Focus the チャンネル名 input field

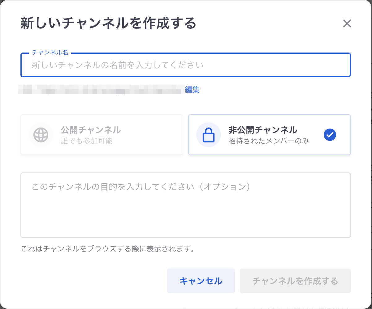coord(185,65)
